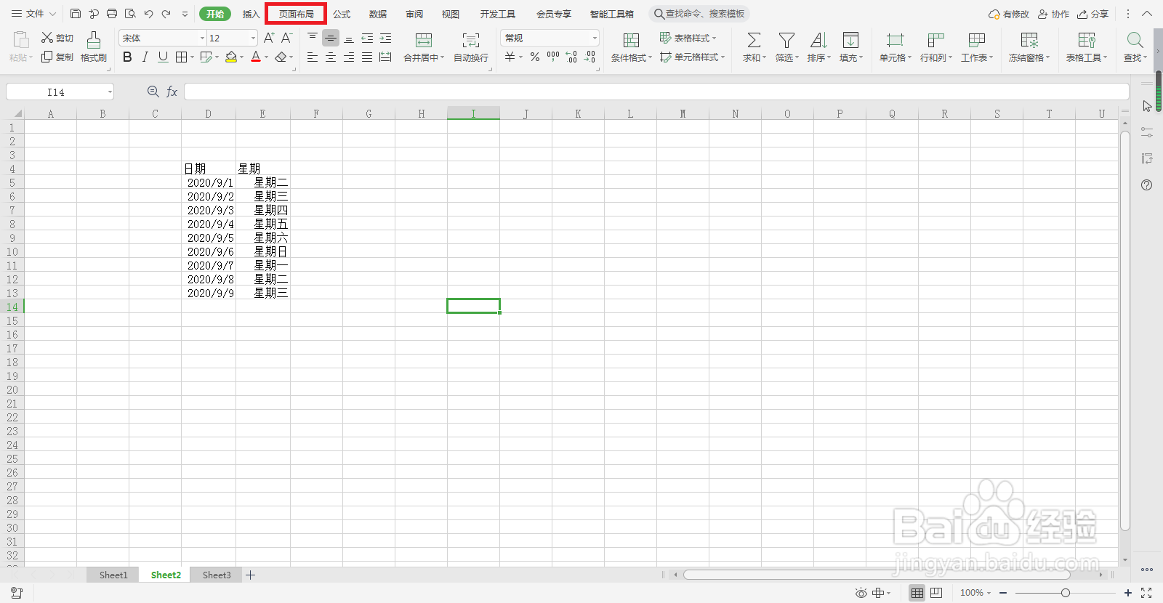Click the red font color A swatch
Image resolution: width=1163 pixels, height=603 pixels.
tap(256, 57)
